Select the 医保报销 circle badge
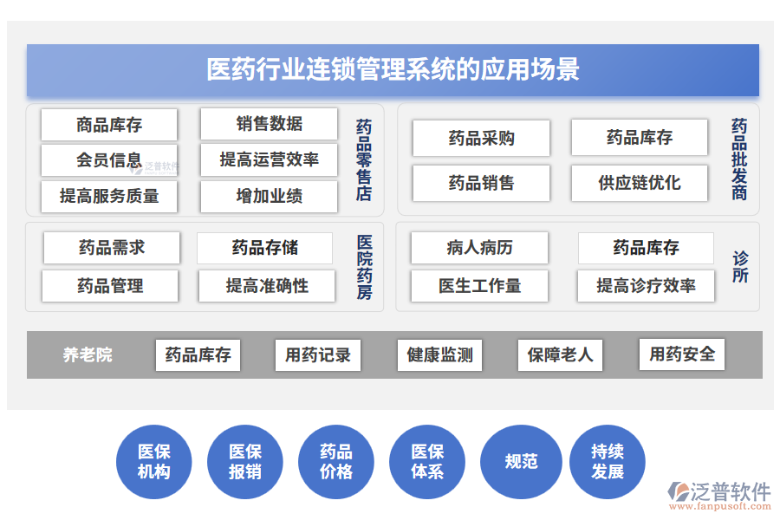The width and height of the screenshot is (780, 520). pos(244,462)
